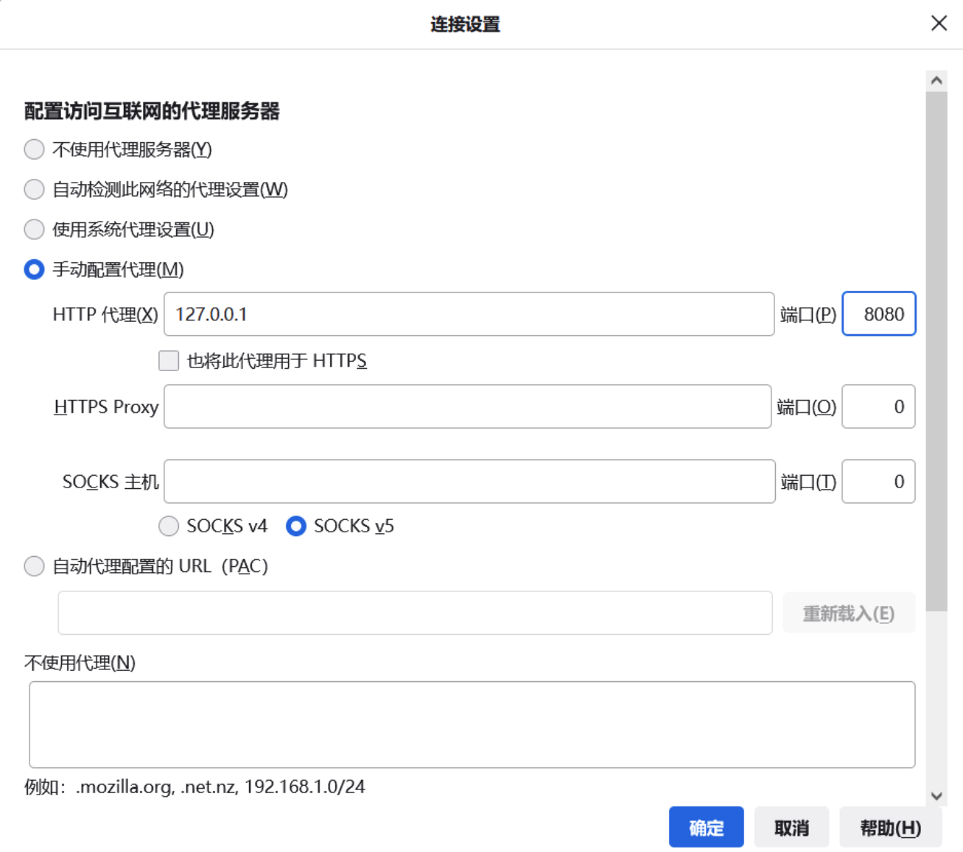Focus the HTTP proxy 端口 field showing 8080
Viewport: 963px width, 852px height.
(x=878, y=314)
